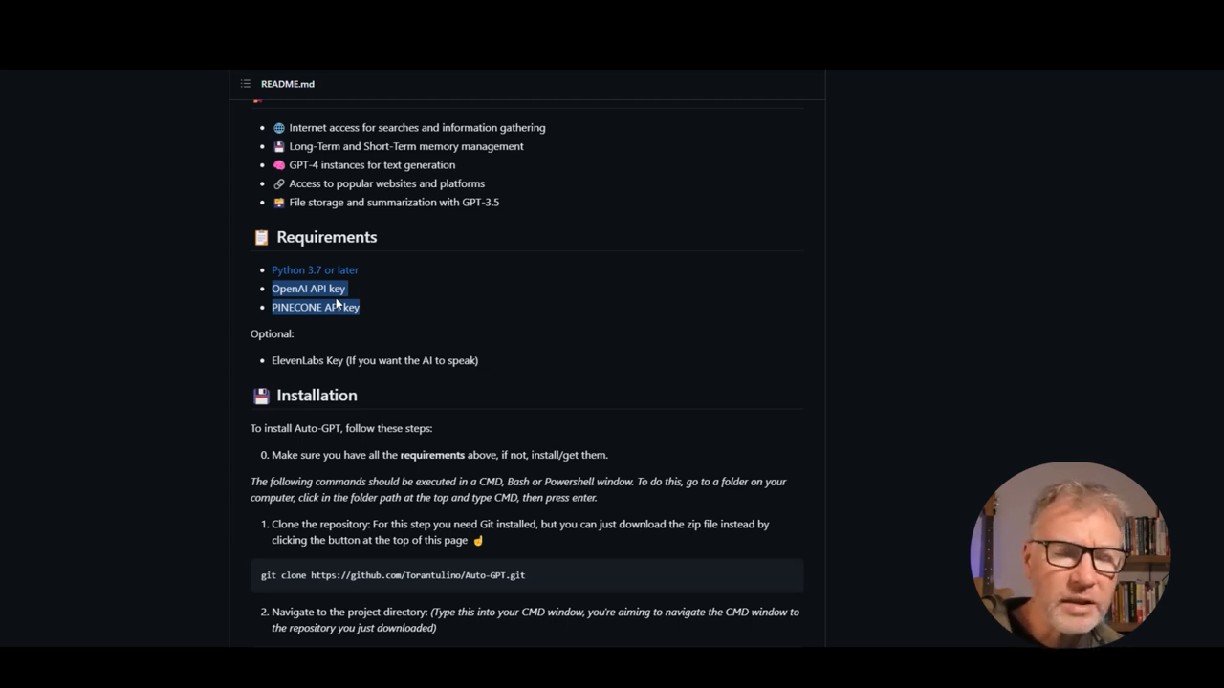The image size is (1224, 688).
Task: Click the brain icon beside GPT-4 instances
Action: (279, 165)
